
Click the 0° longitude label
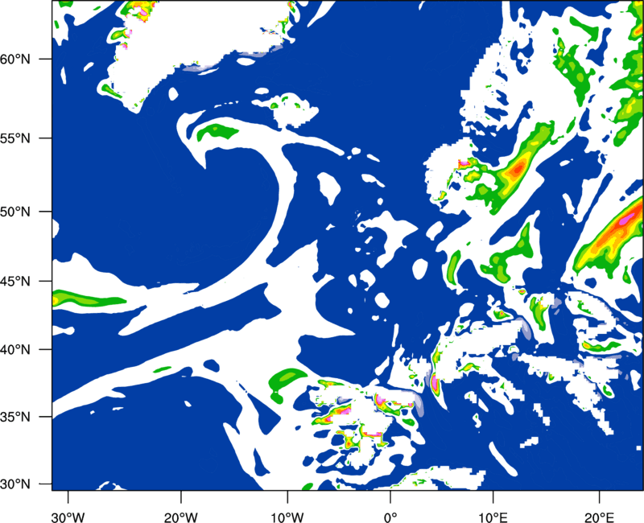390,517
